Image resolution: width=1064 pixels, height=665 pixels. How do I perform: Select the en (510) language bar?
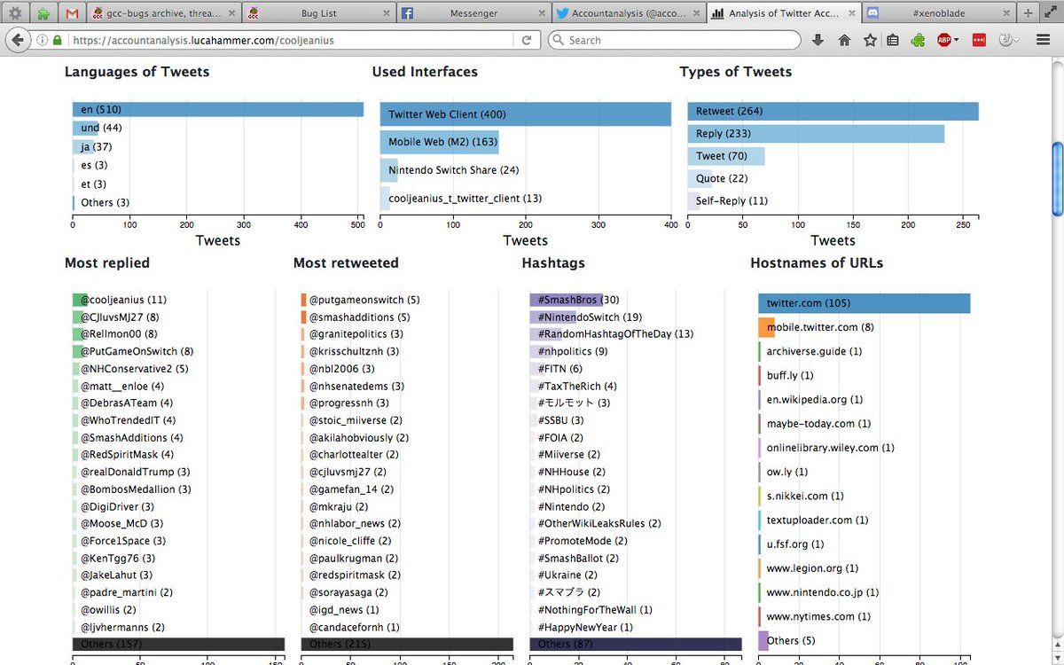(218, 110)
